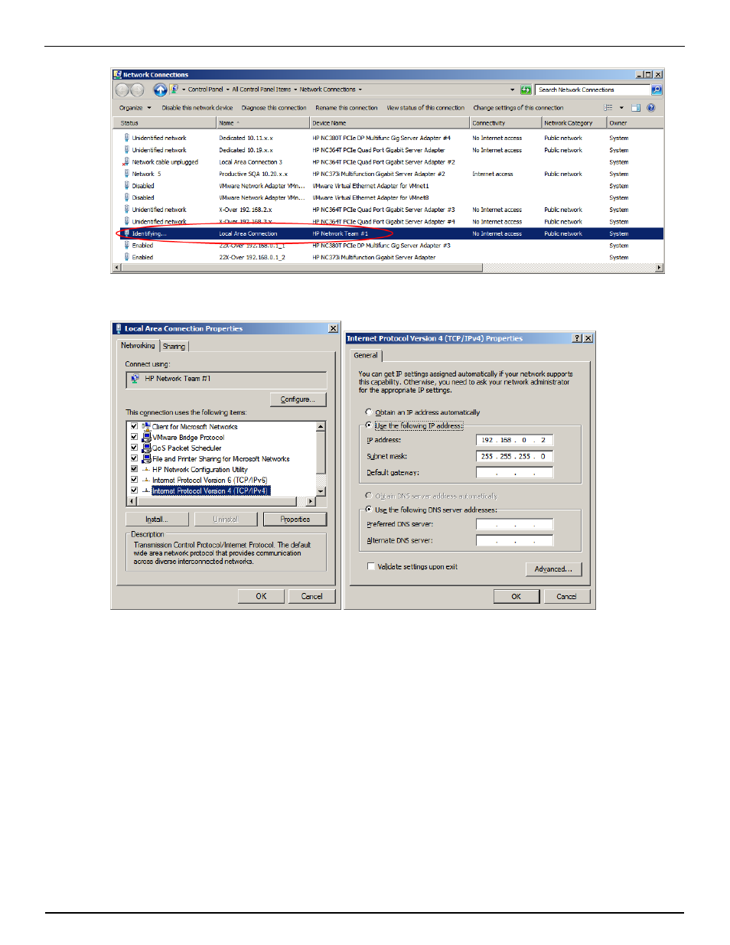730x945 pixels.
Task: Uncheck QoS Packet Scheduler
Action: pyautogui.click(x=134, y=448)
